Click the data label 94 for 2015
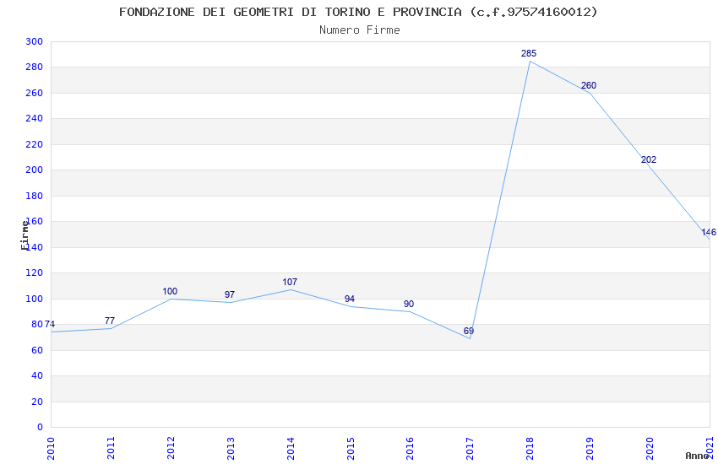The width and height of the screenshot is (718, 464). pos(350,299)
